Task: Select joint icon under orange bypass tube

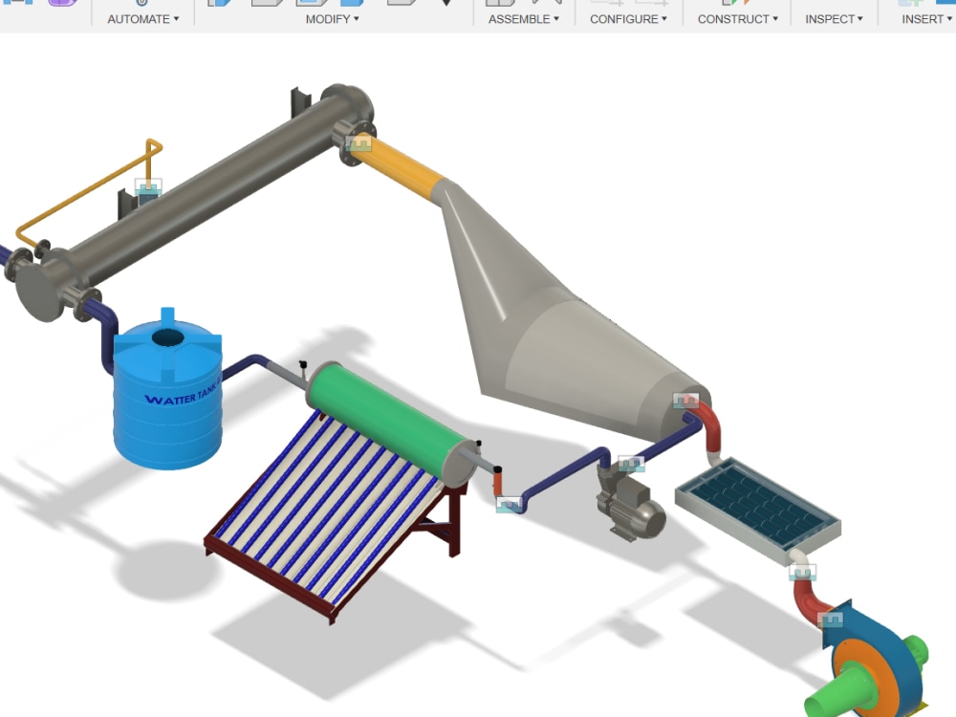Action: pos(148,187)
